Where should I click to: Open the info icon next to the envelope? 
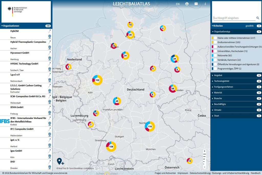click(x=205, y=4)
